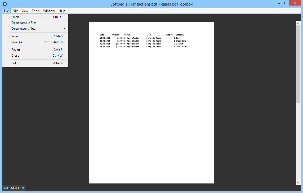Open the Window menu

(x=49, y=11)
